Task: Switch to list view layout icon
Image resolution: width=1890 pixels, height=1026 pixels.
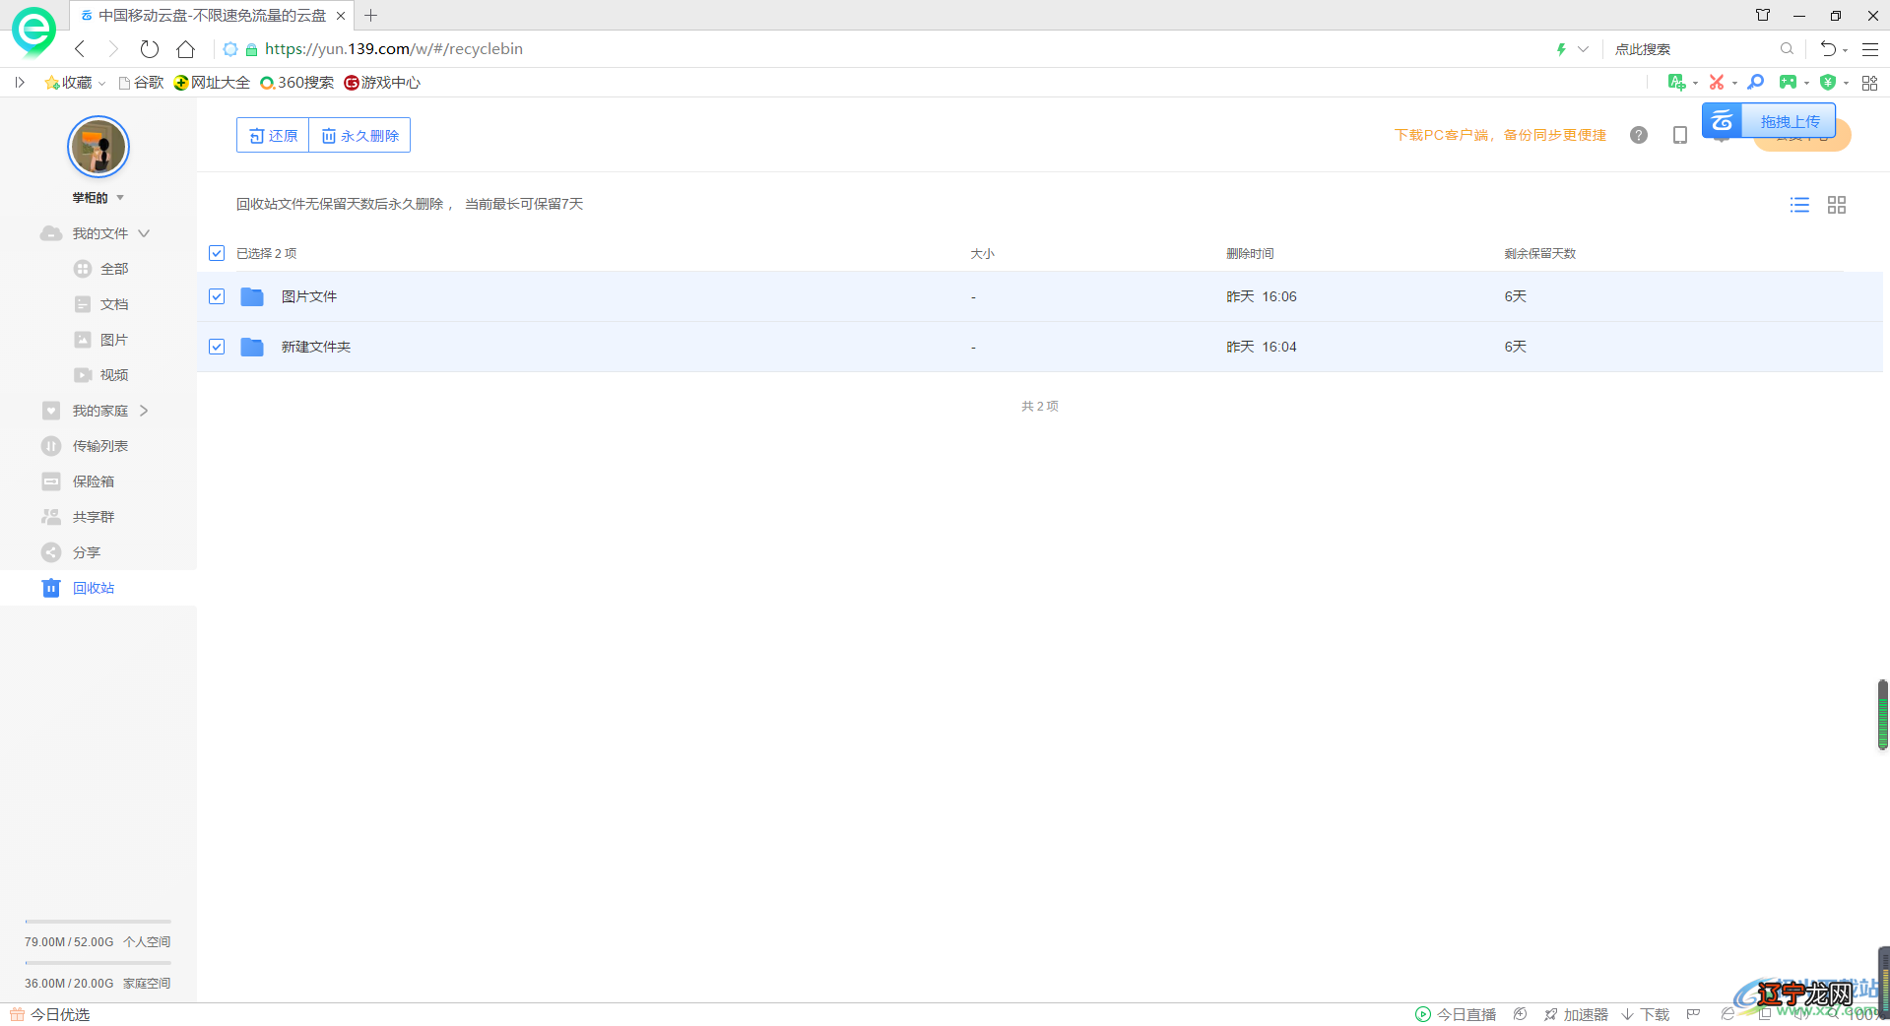Action: (1799, 205)
